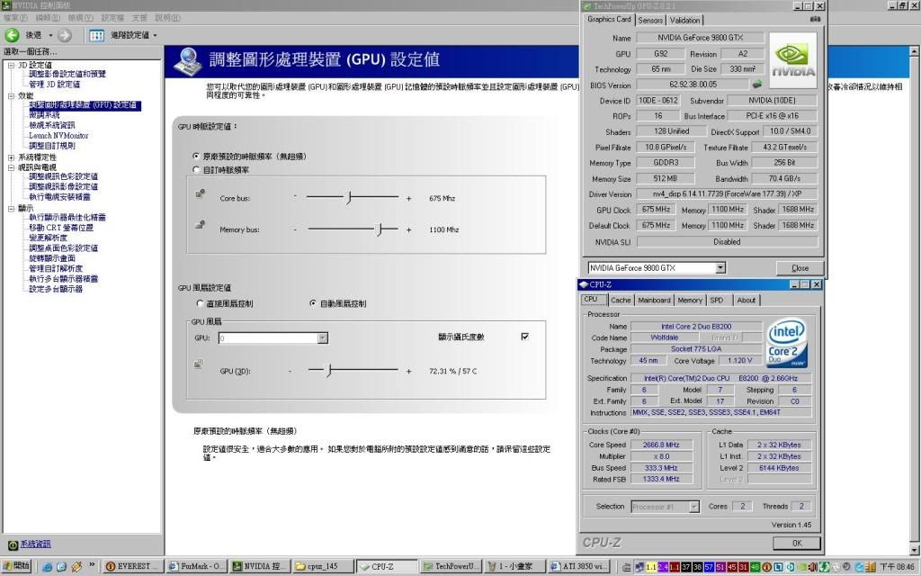Click the Intel Core 2 Duo logo
This screenshot has height=576, width=921.
[x=785, y=344]
